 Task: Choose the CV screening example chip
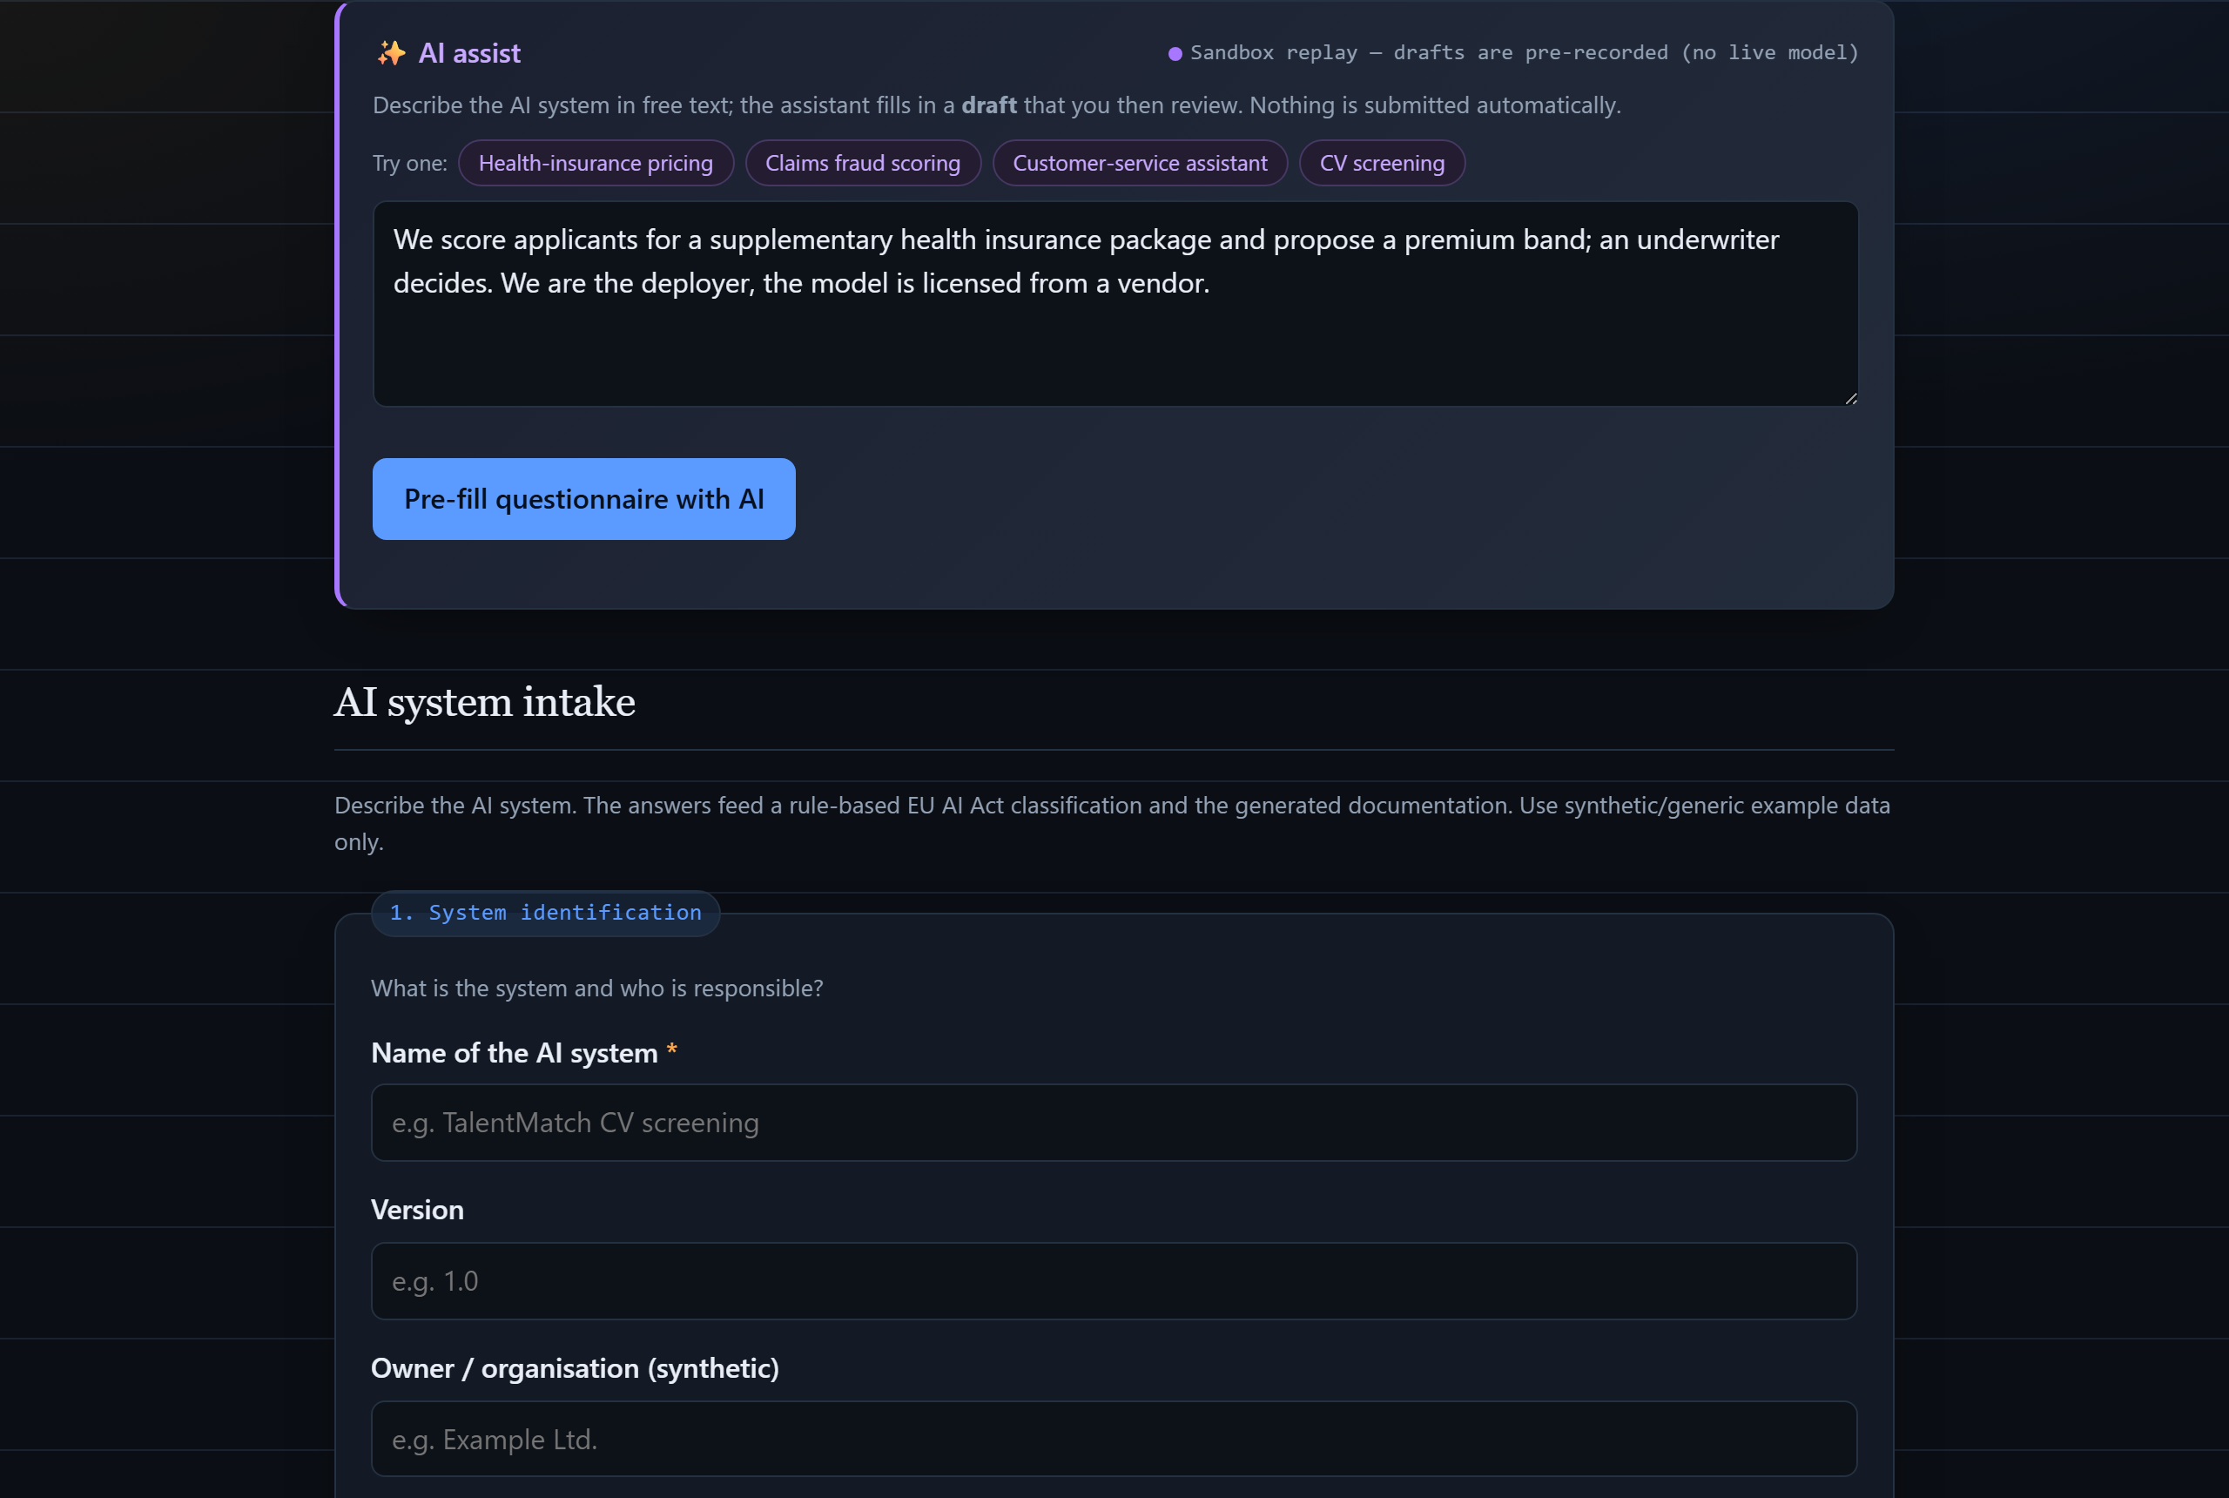tap(1382, 164)
